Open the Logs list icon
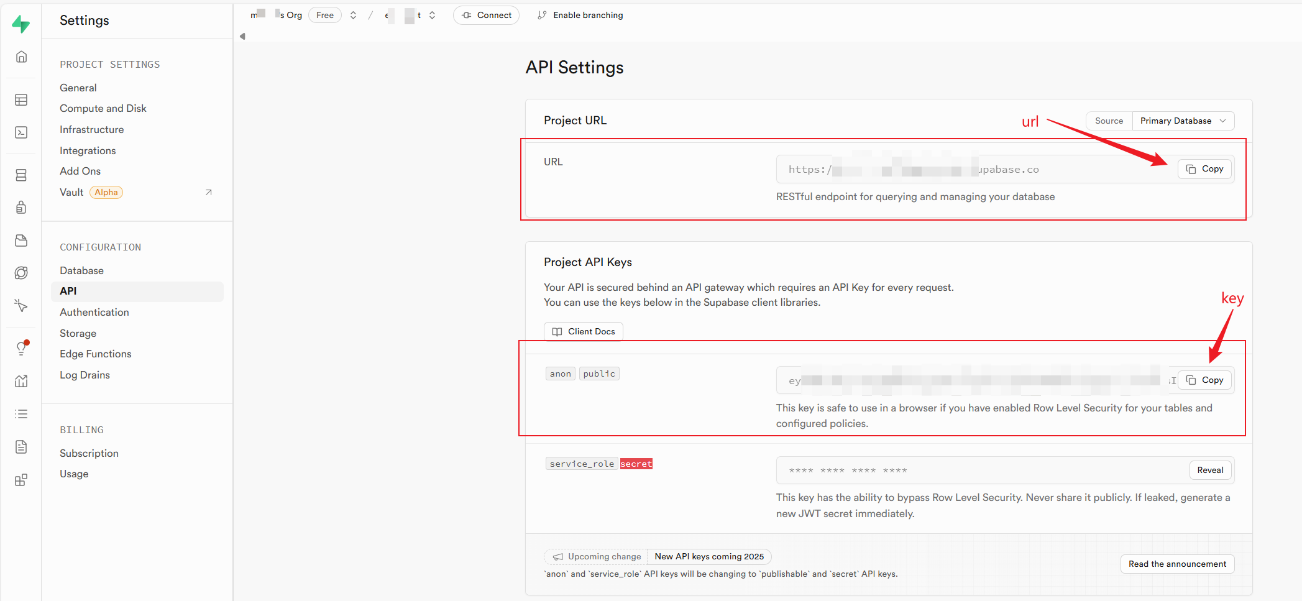Image resolution: width=1302 pixels, height=601 pixels. tap(21, 414)
